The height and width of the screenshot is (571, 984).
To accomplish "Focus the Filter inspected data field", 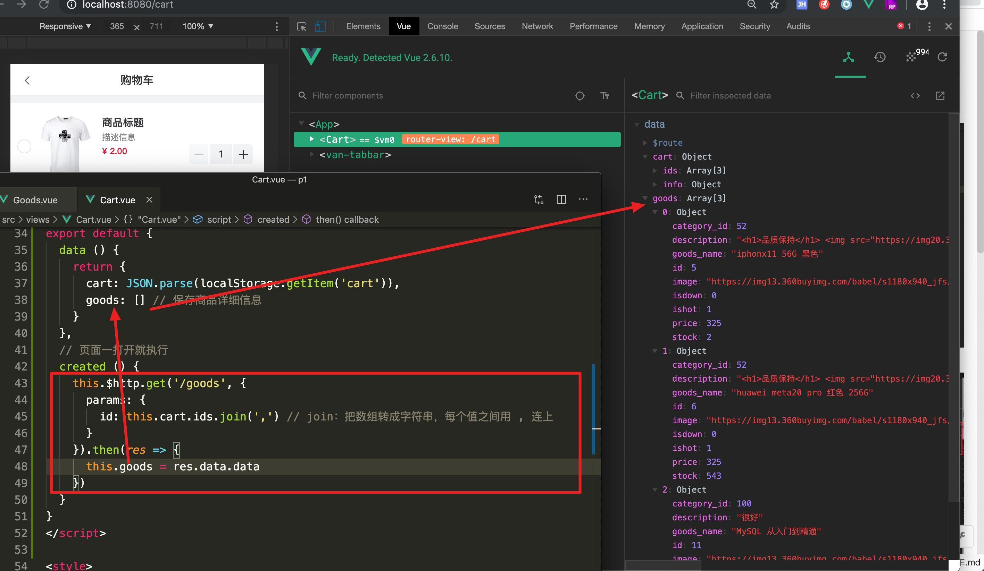I will (789, 95).
